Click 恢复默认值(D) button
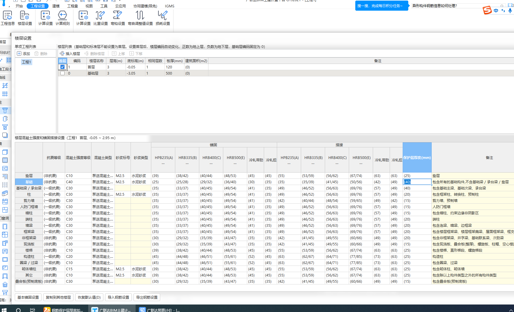This screenshot has height=312, width=514. [x=89, y=297]
